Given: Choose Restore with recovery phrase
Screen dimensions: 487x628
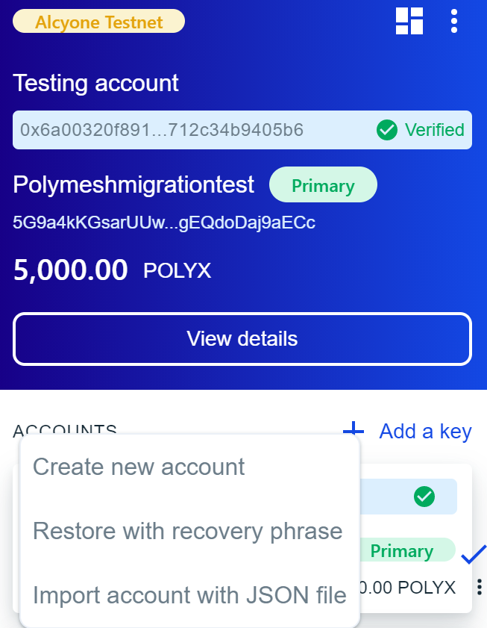Looking at the screenshot, I should [x=188, y=531].
